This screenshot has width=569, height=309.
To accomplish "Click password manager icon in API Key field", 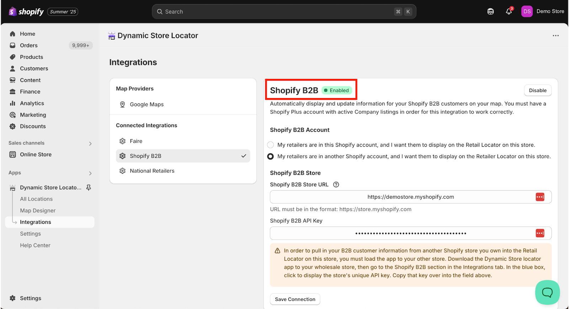I will pyautogui.click(x=540, y=233).
